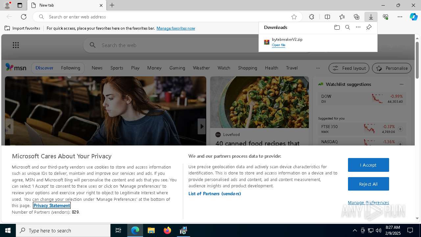Open the Sports section
The image size is (421, 237).
(117, 68)
